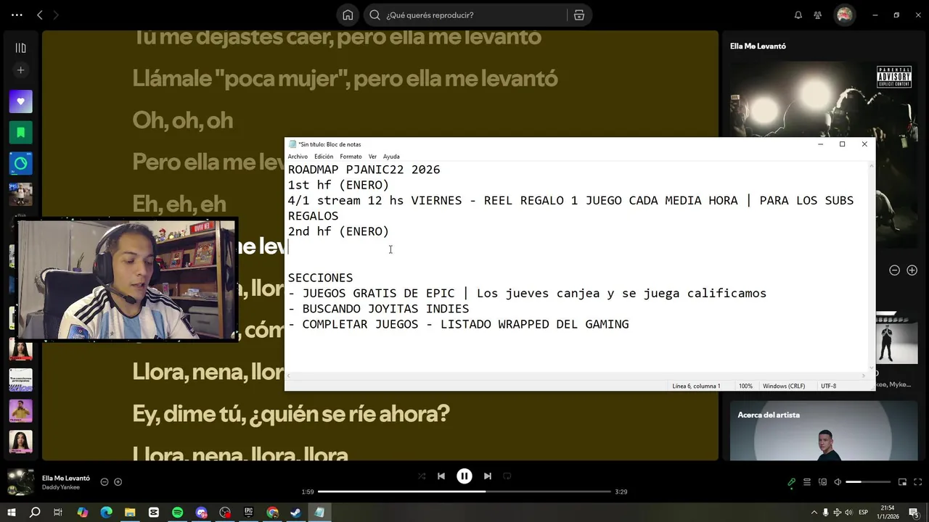Enter Spotify full screen mode

pos(917,482)
